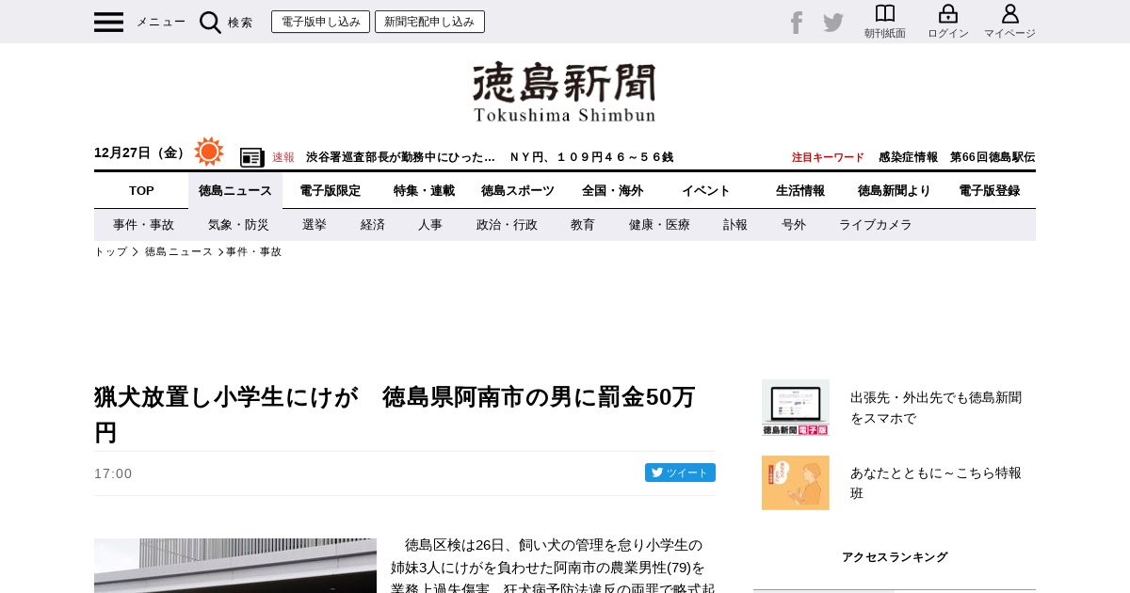Screen dimensions: 1130x593
Task: Click the Tokushima Shimbun logo
Action: coord(564,92)
